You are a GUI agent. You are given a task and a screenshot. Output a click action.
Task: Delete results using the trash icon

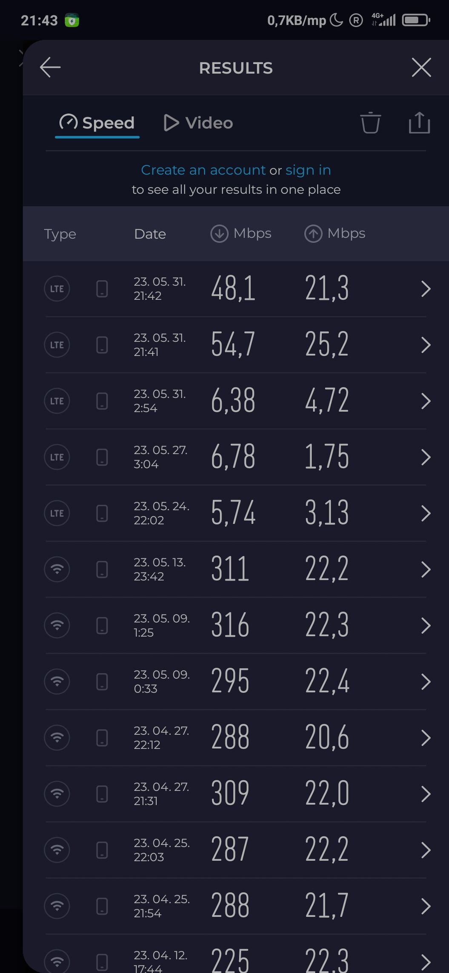pyautogui.click(x=370, y=123)
